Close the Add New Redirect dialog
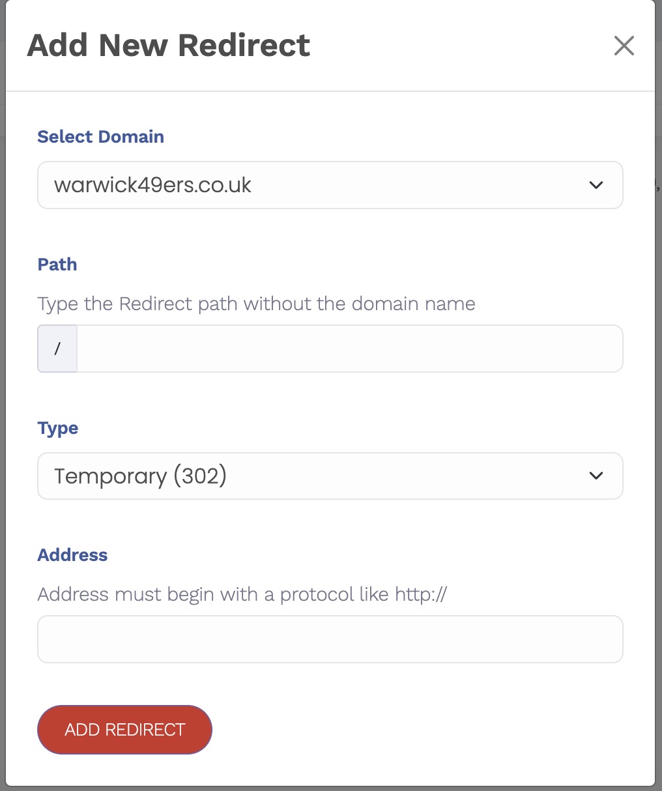This screenshot has height=791, width=662. pos(624,46)
